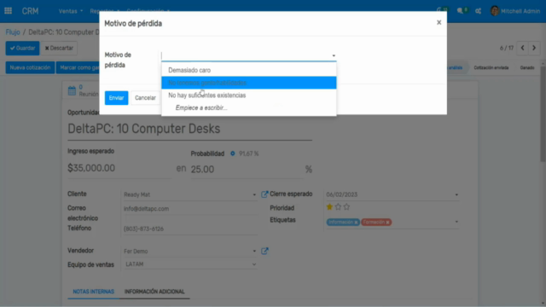Expand Cierre esperado date dropdown
Screen dimensions: 546x307
coord(456,195)
